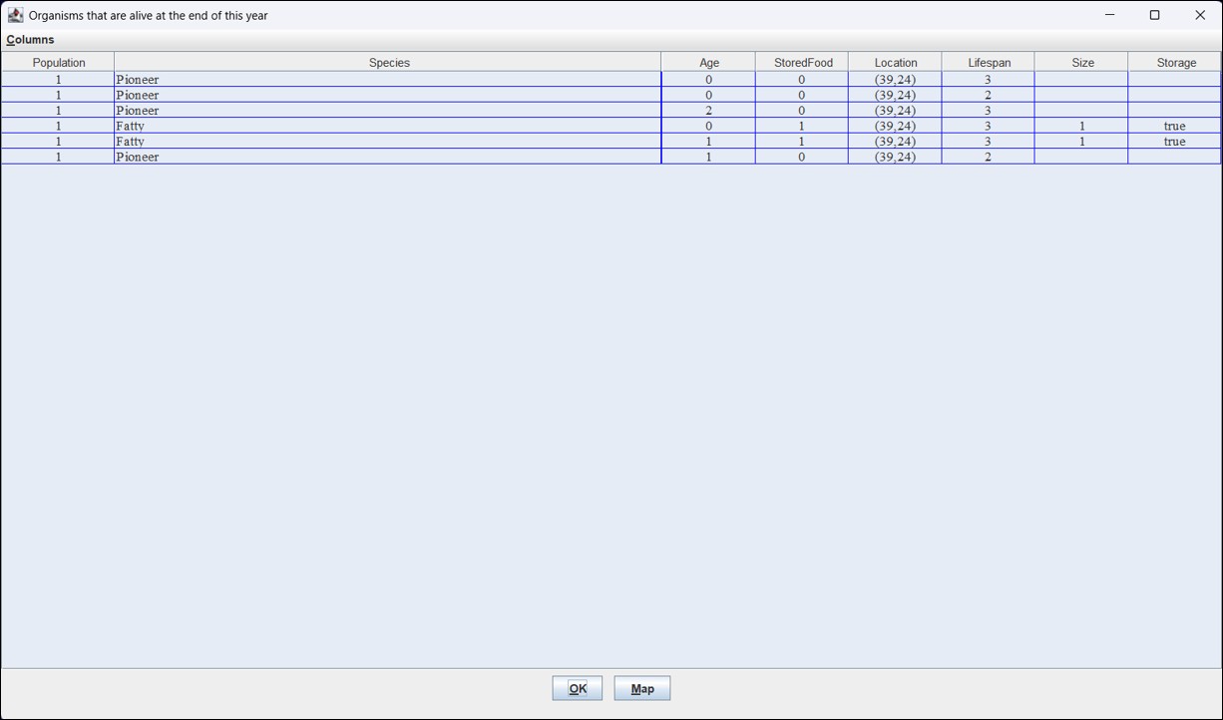The height and width of the screenshot is (720, 1223).
Task: Click the Storage column header
Action: 1175,63
